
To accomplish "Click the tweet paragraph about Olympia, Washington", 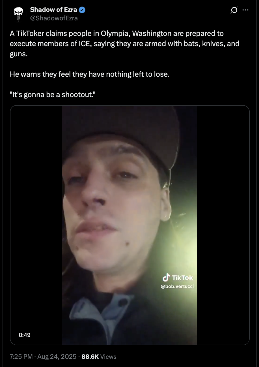I will pos(125,44).
